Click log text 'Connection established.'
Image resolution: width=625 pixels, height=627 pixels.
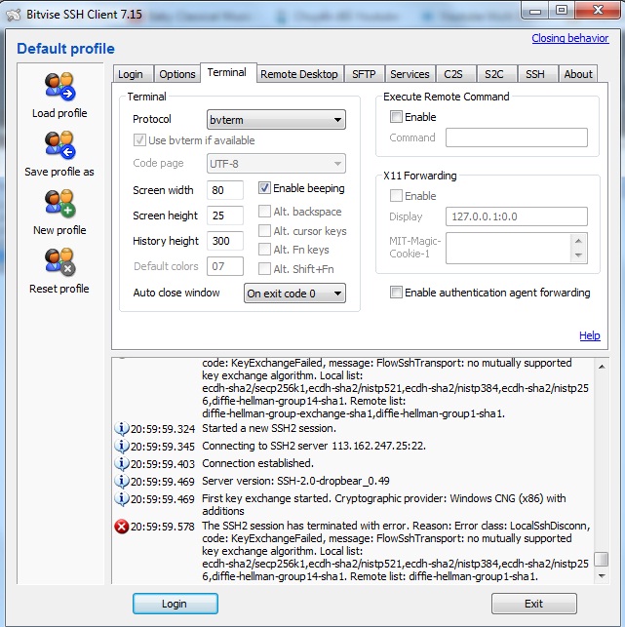pyautogui.click(x=258, y=463)
